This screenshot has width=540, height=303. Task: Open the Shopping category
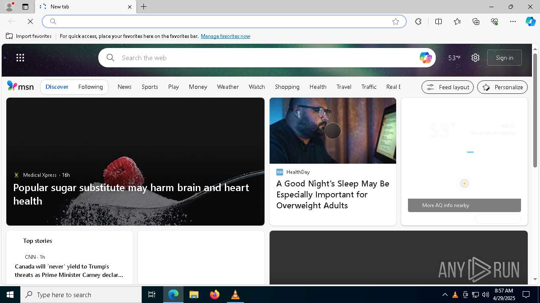pyautogui.click(x=287, y=87)
